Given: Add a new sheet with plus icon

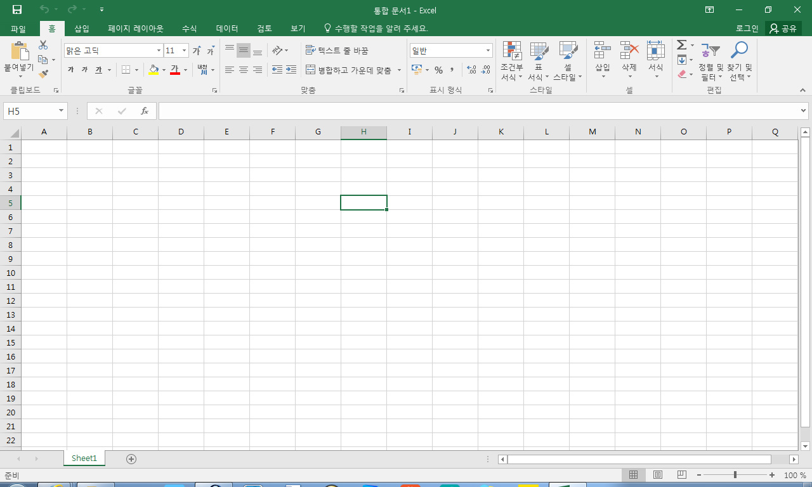Looking at the screenshot, I should (131, 458).
